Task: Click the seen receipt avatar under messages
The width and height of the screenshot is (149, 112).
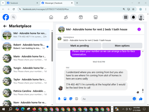Action: [x=138, y=92]
